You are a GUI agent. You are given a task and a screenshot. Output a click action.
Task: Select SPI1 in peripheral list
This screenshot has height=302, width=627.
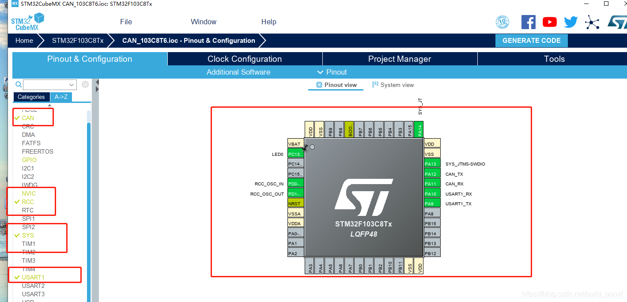(28, 219)
